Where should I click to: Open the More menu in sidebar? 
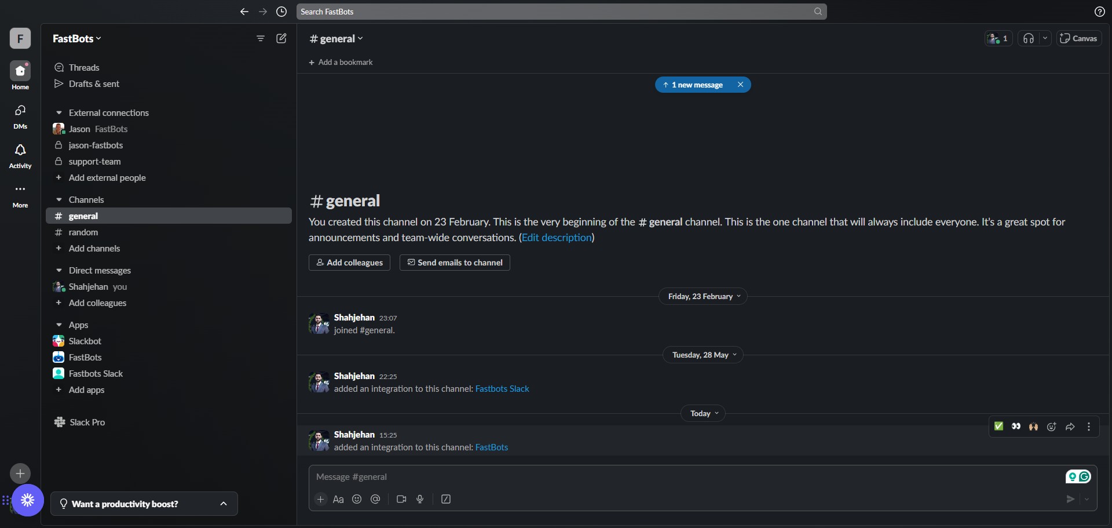(x=20, y=196)
